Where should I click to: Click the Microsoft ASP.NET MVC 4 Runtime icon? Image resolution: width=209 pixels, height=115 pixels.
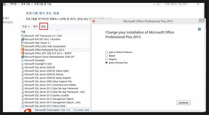pyautogui.click(x=23, y=39)
